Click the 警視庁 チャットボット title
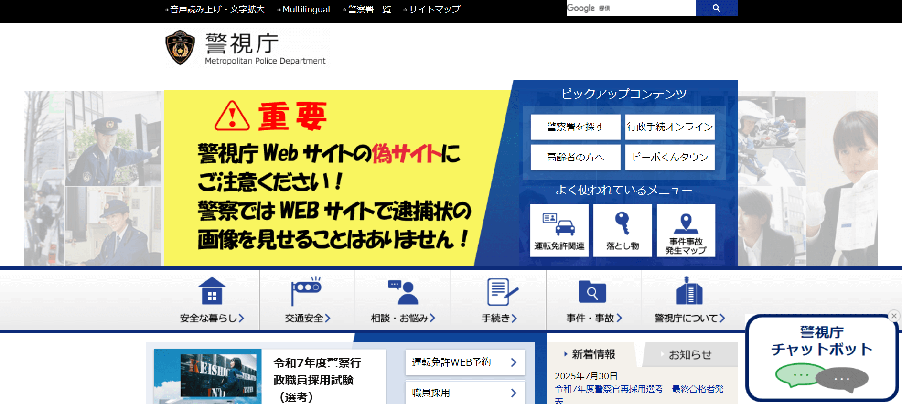This screenshot has width=902, height=404. click(x=822, y=340)
